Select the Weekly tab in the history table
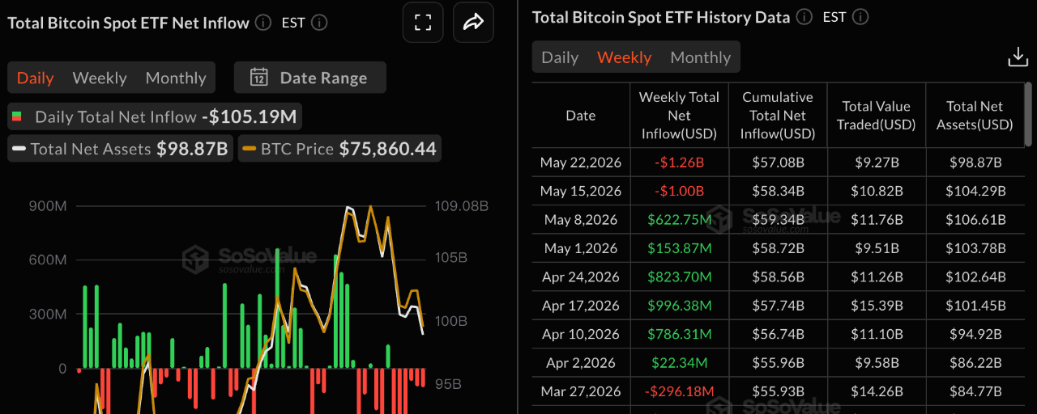This screenshot has height=414, width=1037. click(x=625, y=57)
